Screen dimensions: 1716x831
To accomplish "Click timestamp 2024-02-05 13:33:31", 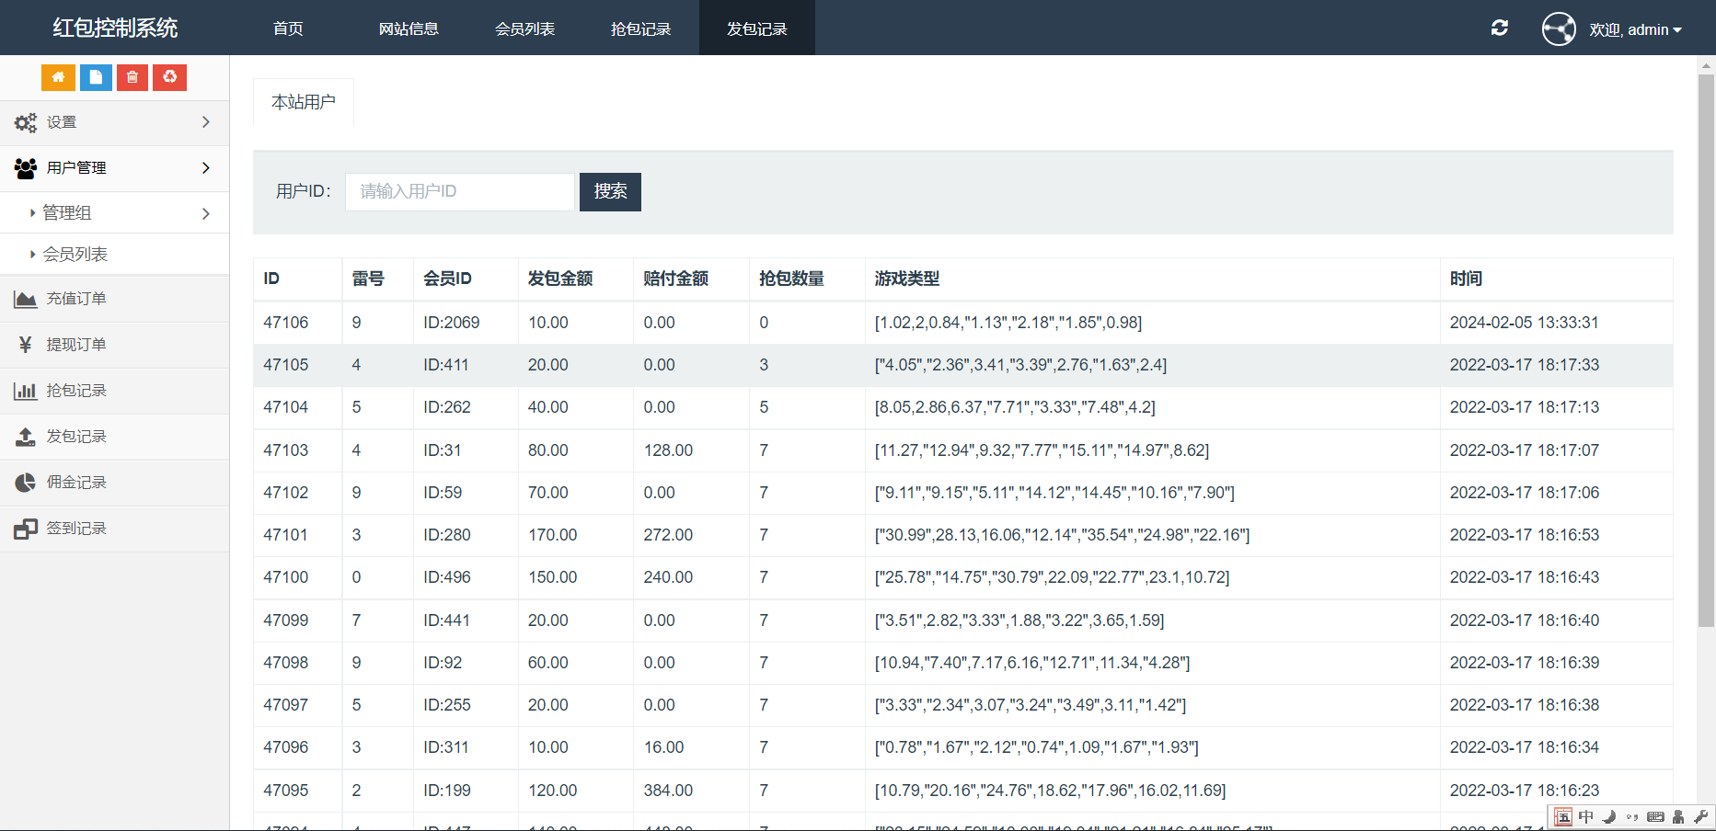I will click(x=1525, y=323).
